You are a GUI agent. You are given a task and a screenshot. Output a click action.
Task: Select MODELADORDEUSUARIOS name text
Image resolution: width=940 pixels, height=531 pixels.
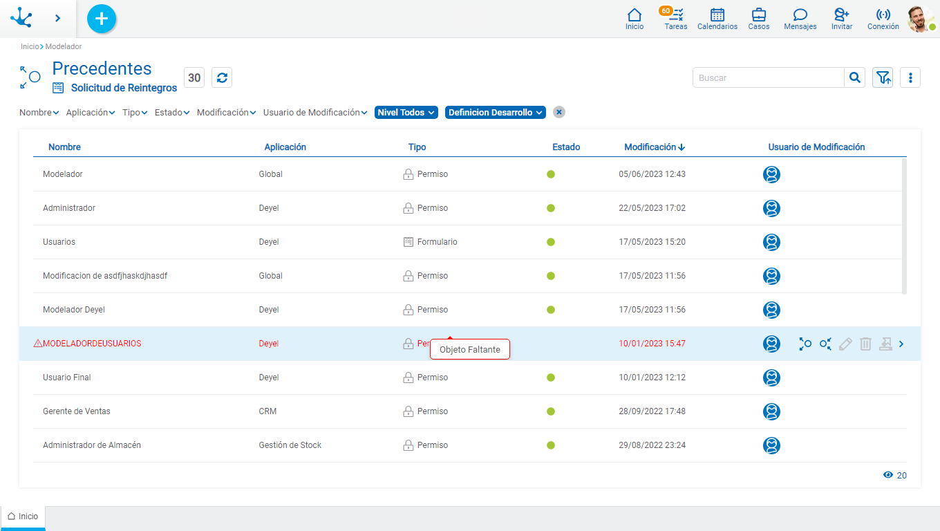92,344
